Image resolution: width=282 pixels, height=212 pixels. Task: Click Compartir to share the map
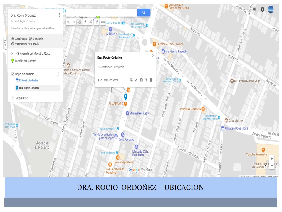coord(36,39)
